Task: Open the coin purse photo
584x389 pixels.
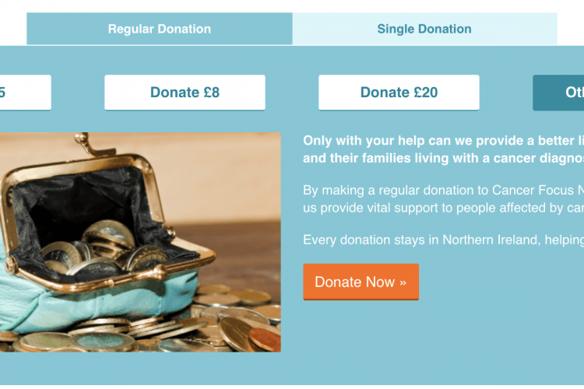Action: [140, 242]
